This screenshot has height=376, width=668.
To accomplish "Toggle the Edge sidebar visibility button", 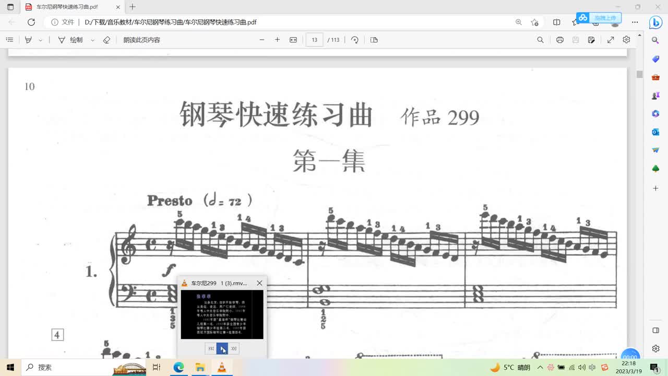I will (656, 330).
